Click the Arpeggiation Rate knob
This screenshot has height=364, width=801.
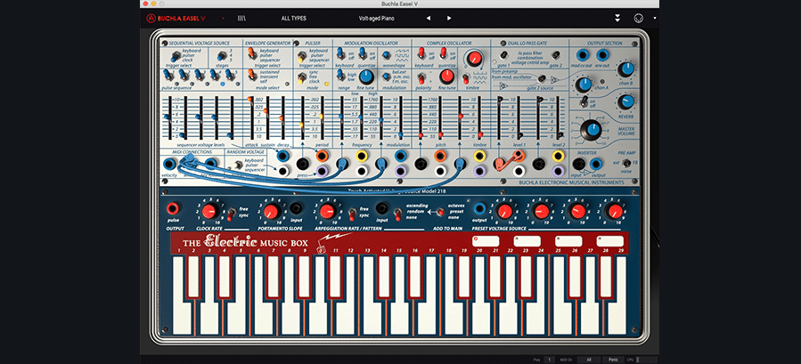(327, 211)
